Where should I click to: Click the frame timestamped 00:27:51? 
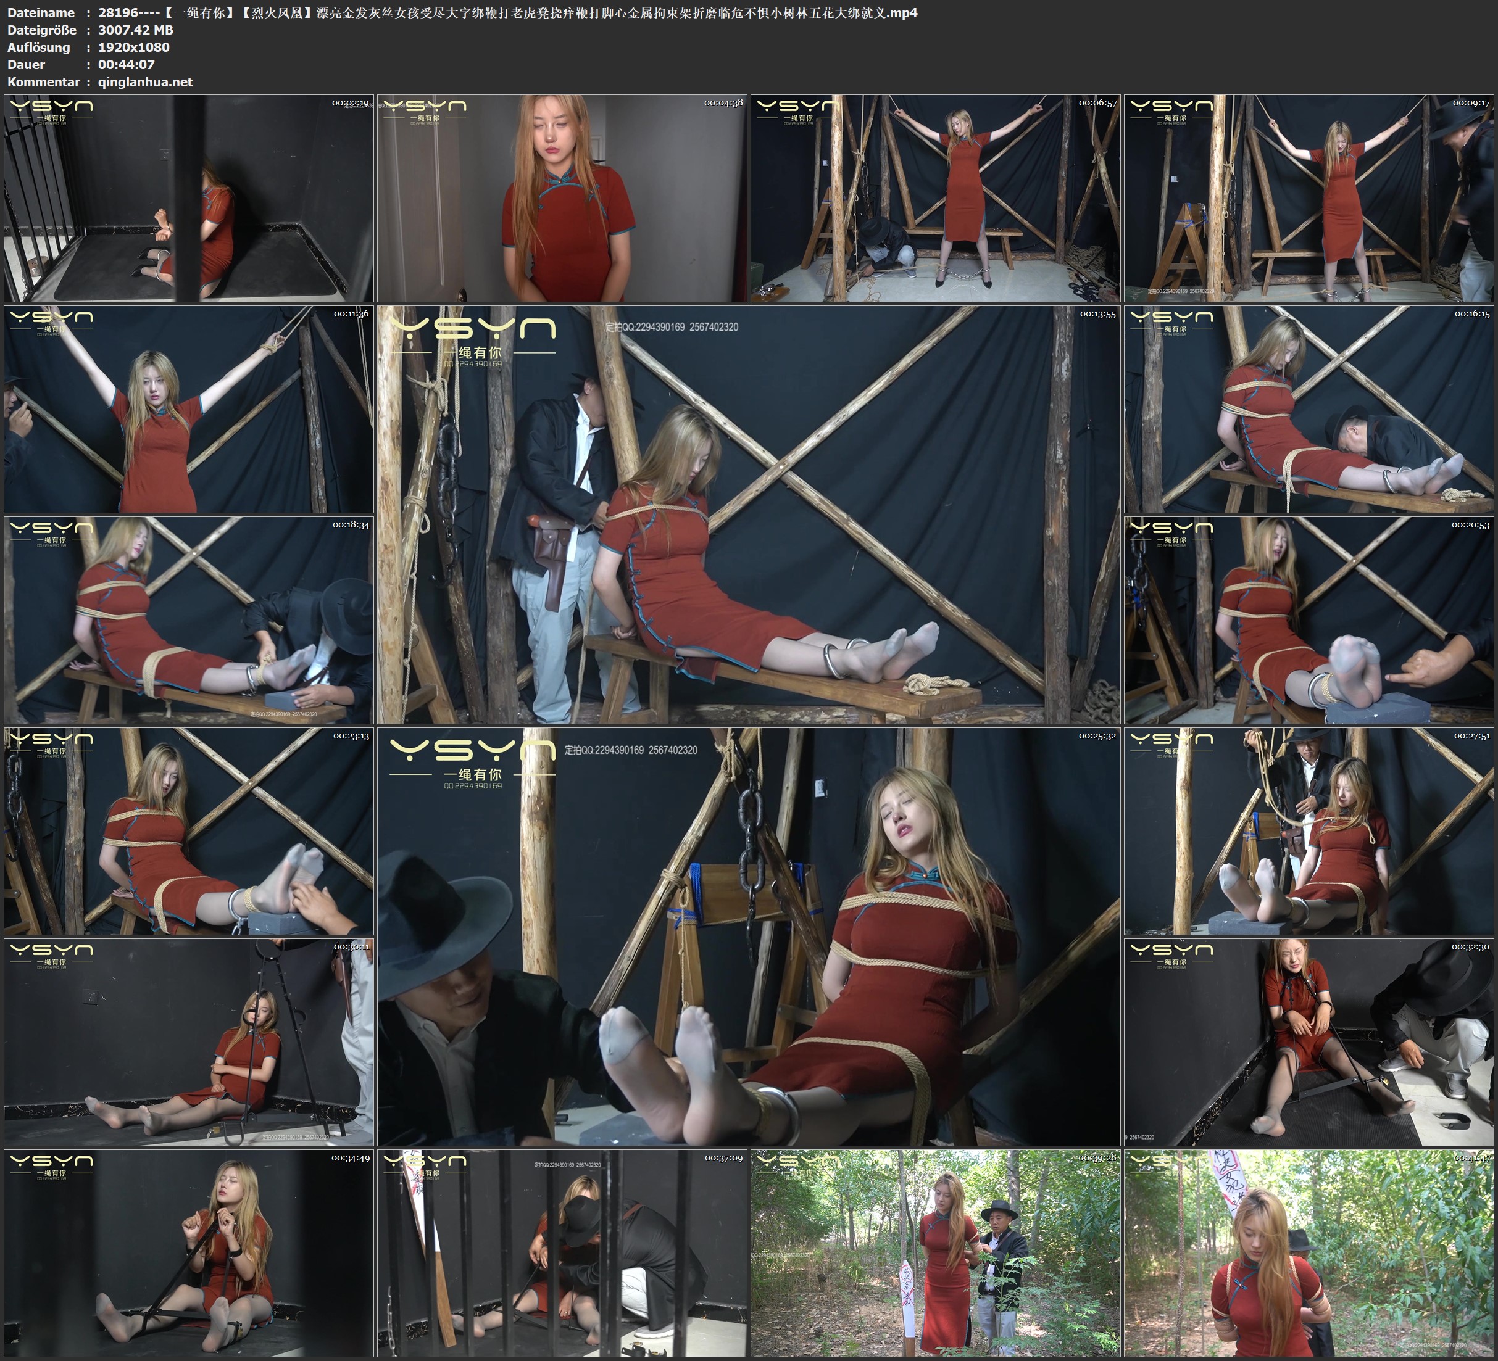pos(1309,830)
